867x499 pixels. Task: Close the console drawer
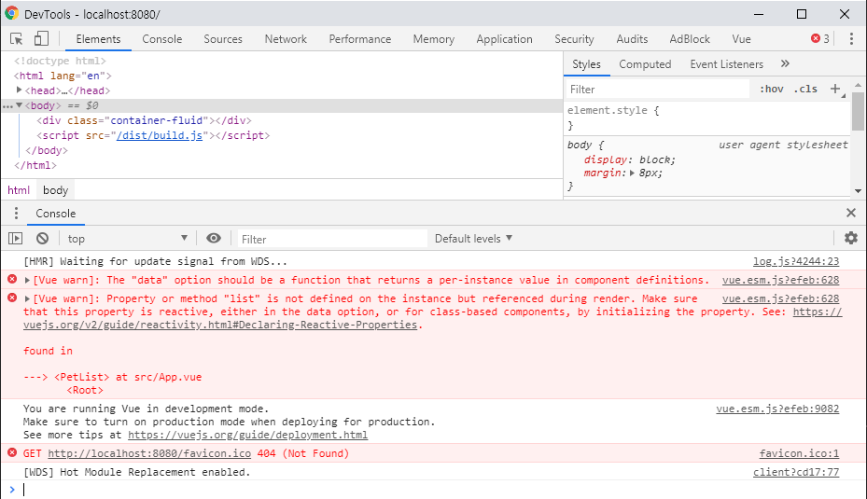851,213
